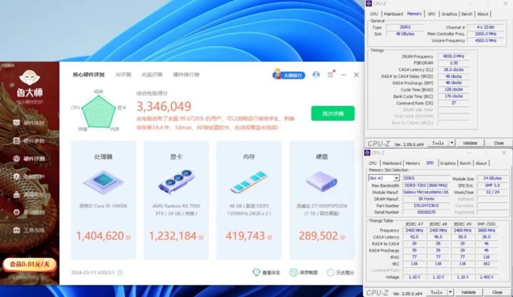Click 查看排名 trophy icon link
Image resolution: width=513 pixels, height=297 pixels.
pos(266,272)
